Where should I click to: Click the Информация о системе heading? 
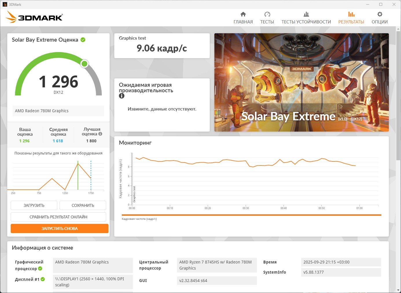click(43, 248)
